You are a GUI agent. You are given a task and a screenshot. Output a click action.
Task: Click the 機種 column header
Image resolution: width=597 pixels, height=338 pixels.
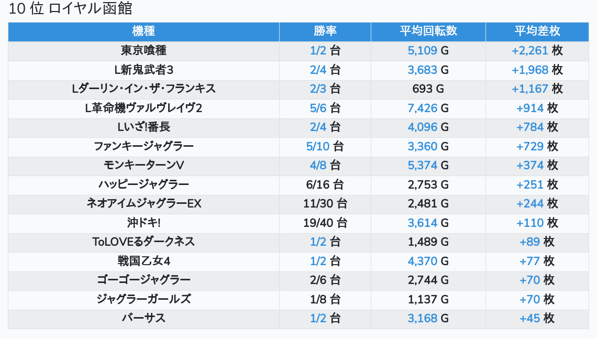pyautogui.click(x=143, y=31)
